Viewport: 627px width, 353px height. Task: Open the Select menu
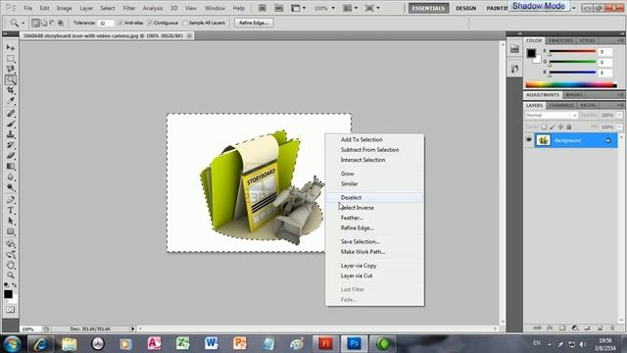tap(108, 8)
